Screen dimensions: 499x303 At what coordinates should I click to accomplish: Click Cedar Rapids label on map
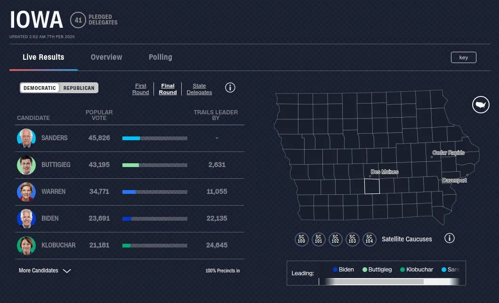click(449, 152)
